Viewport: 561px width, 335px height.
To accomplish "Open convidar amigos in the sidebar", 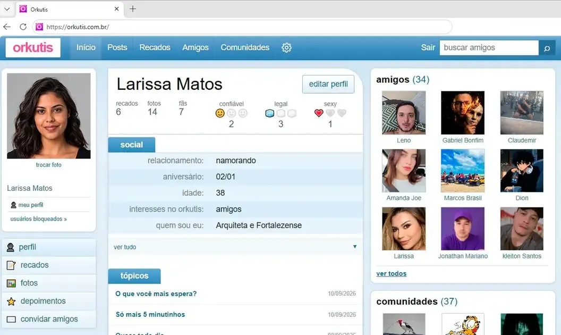I will 49,319.
